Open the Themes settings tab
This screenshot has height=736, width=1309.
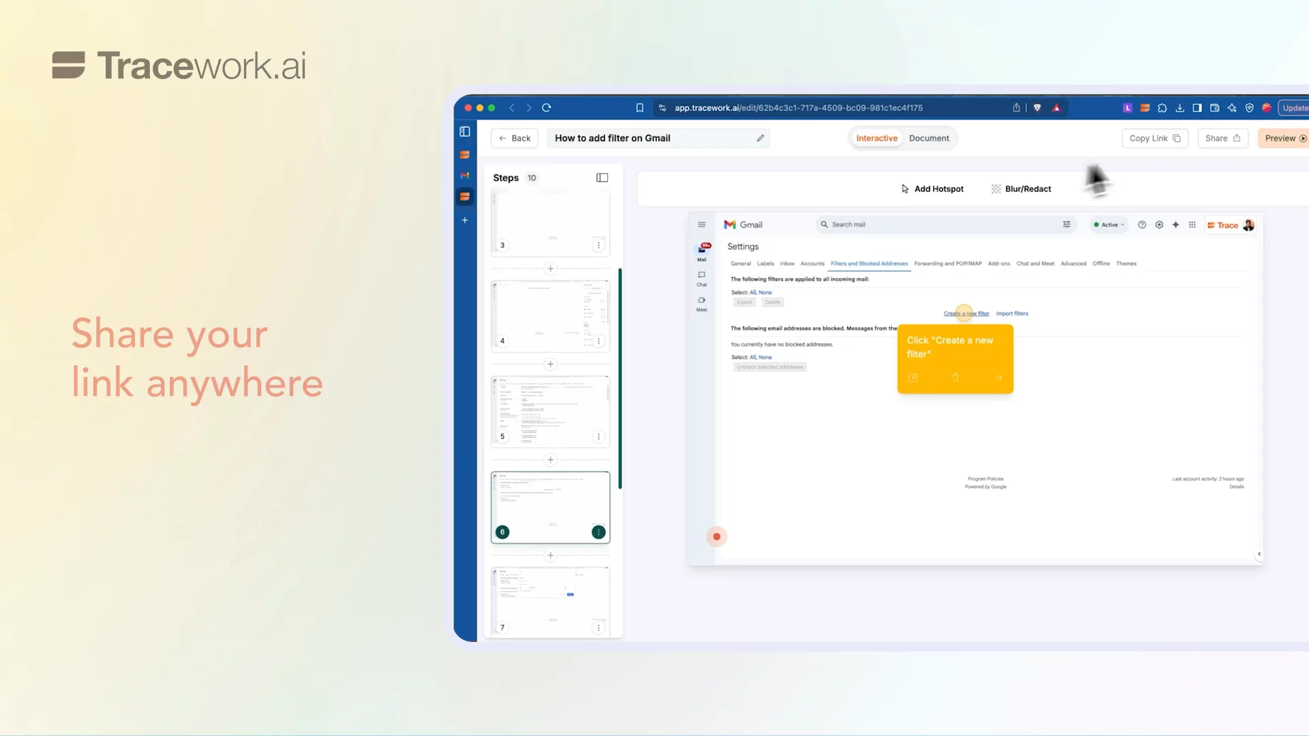point(1126,263)
